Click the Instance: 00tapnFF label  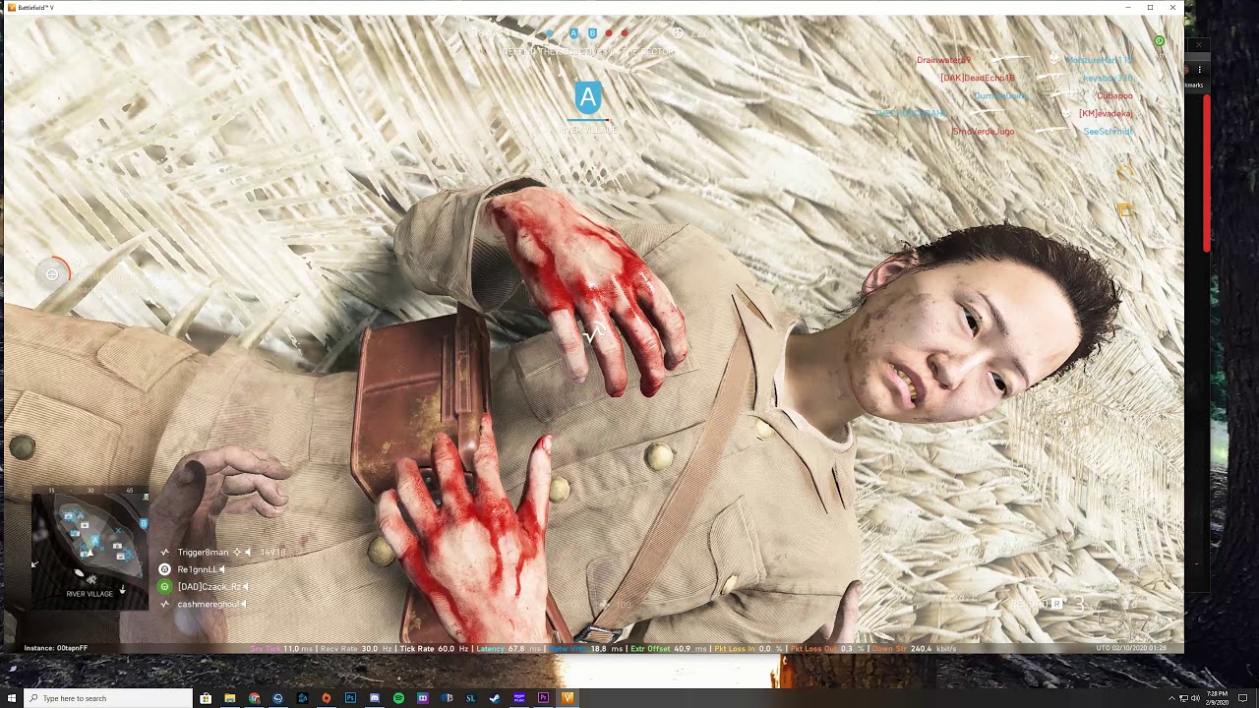[56, 648]
